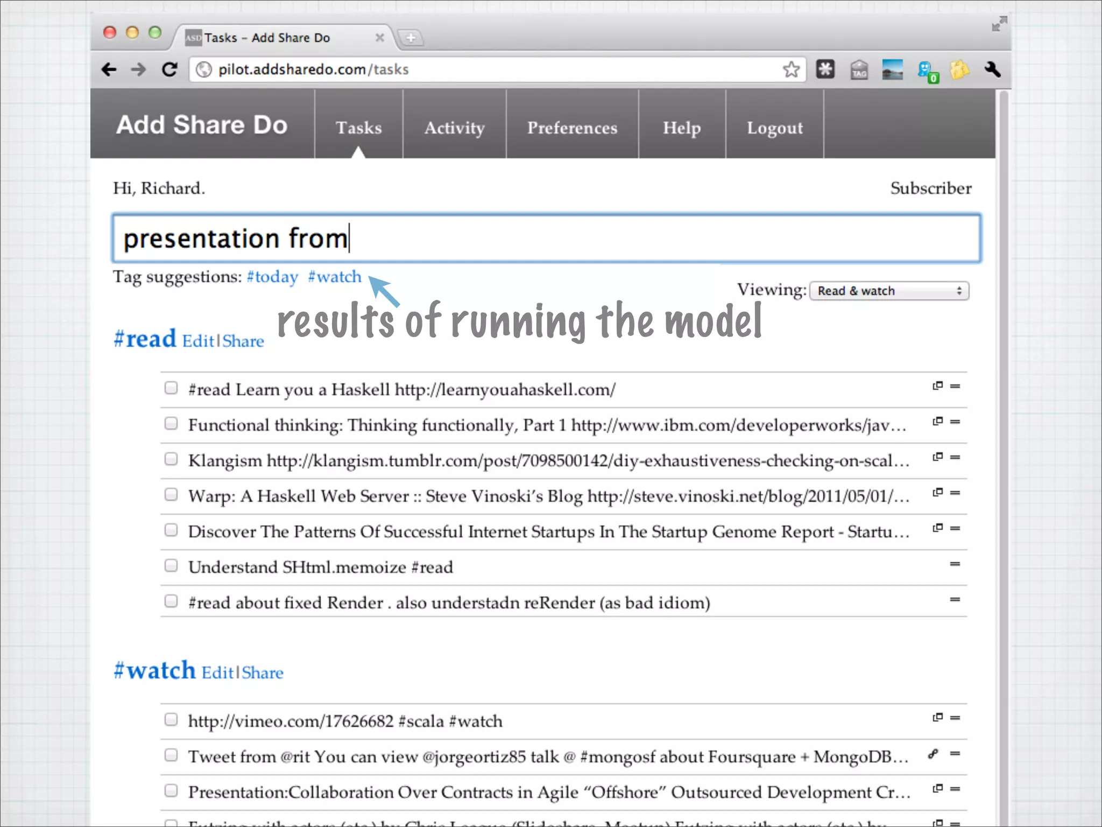Viewport: 1102px width, 827px height.
Task: Bookmark the page with the star icon
Action: tap(791, 69)
